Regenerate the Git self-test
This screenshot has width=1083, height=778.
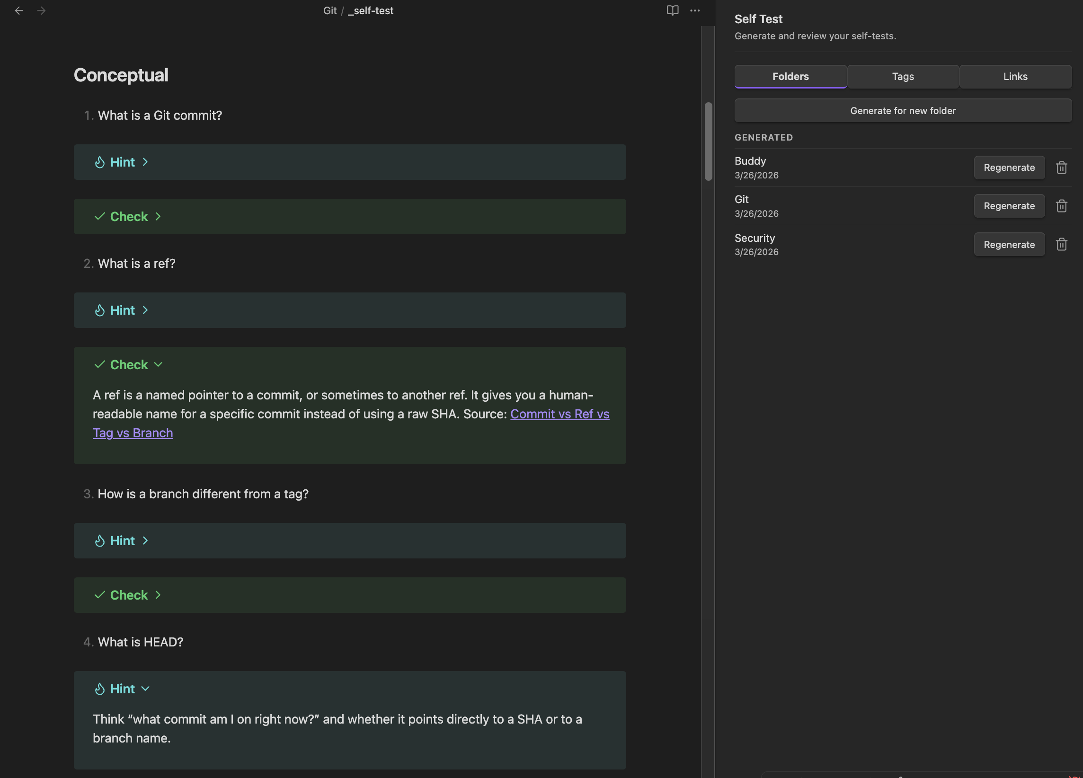pos(1009,206)
